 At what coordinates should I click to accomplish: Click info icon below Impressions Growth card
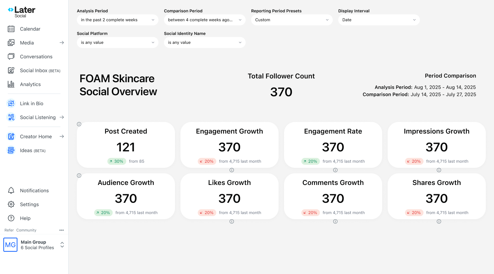[x=439, y=170]
